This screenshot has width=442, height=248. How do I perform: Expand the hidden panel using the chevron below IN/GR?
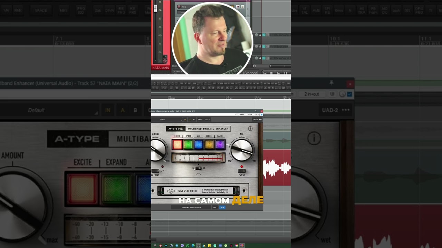click(198, 174)
